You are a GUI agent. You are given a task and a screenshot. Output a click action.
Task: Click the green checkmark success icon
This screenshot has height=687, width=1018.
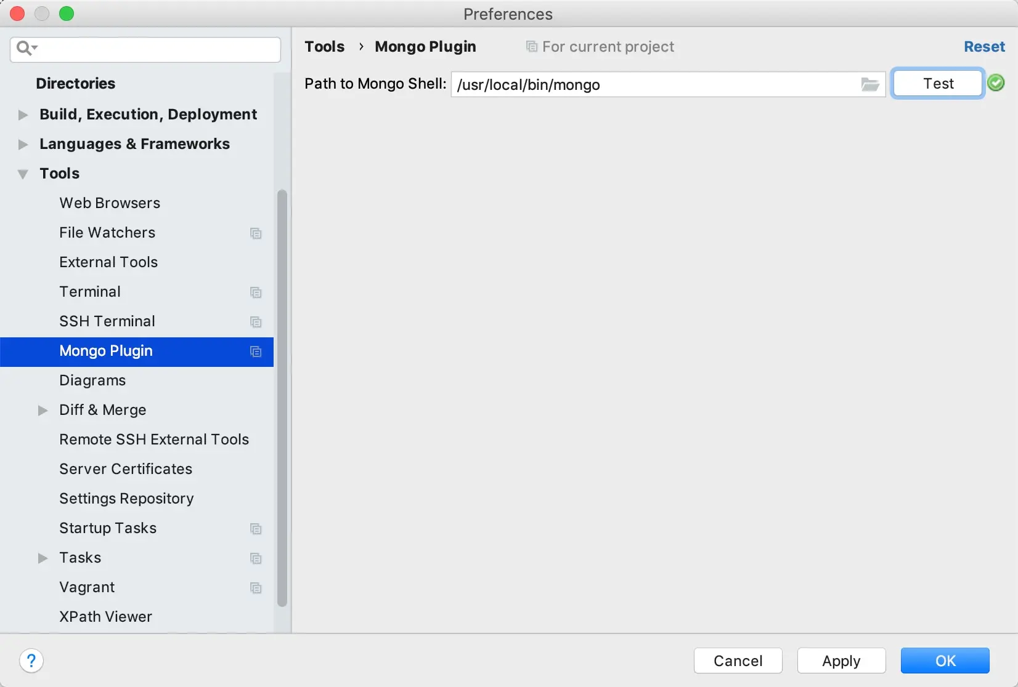996,83
